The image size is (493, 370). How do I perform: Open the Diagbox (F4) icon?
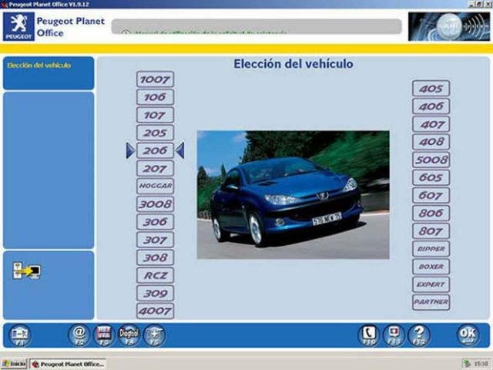point(129,335)
